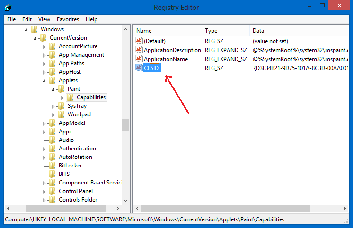Screen dimensions: 353x228
Task: Sort values by the Type column header
Action: click(226, 31)
